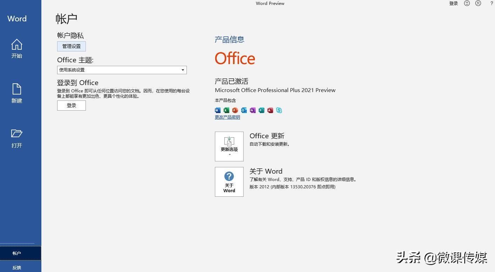Click the 登录 button under 登录到 Office
495x272 pixels.
pos(72,105)
